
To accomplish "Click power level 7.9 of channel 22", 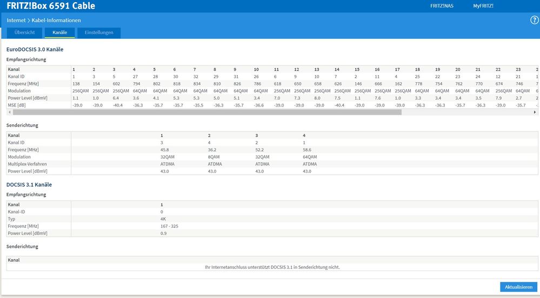I will 499,98.
